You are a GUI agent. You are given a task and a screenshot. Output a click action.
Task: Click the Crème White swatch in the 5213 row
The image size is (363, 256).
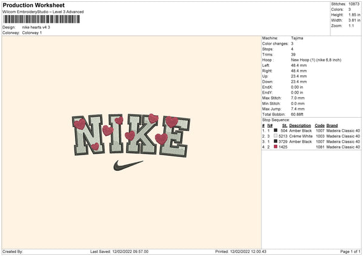[275, 136]
